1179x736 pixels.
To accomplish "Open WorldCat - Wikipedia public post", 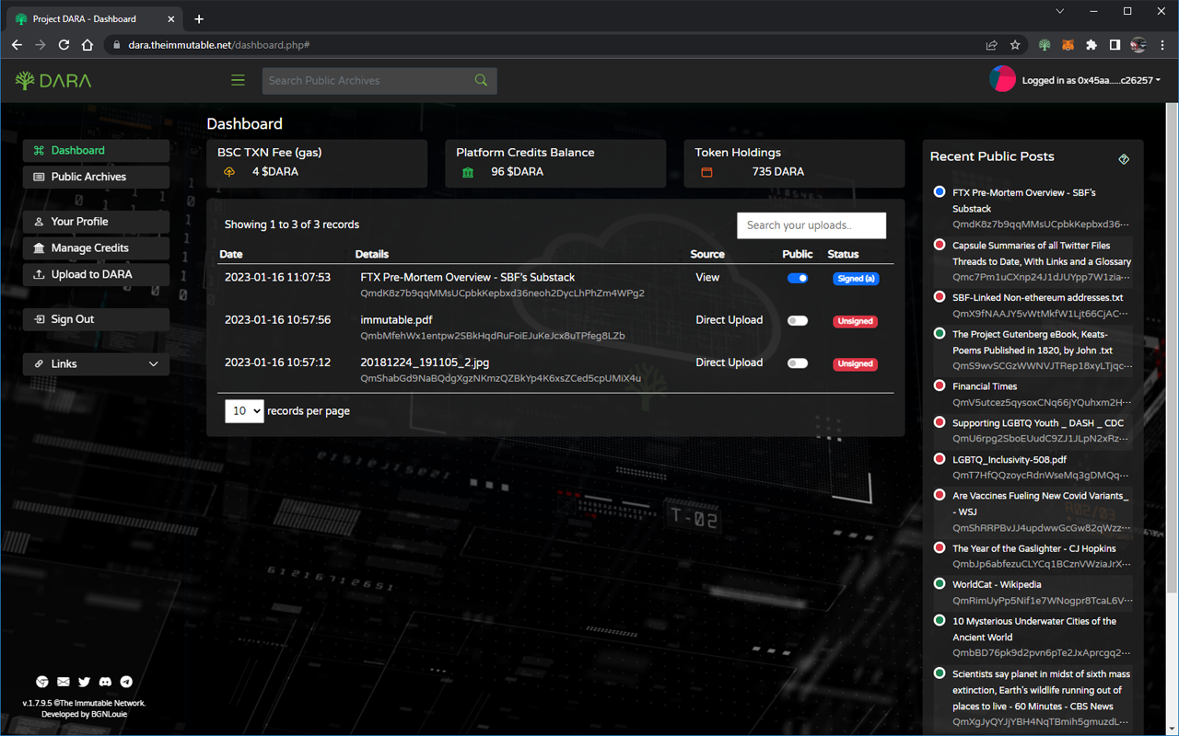I will point(997,584).
